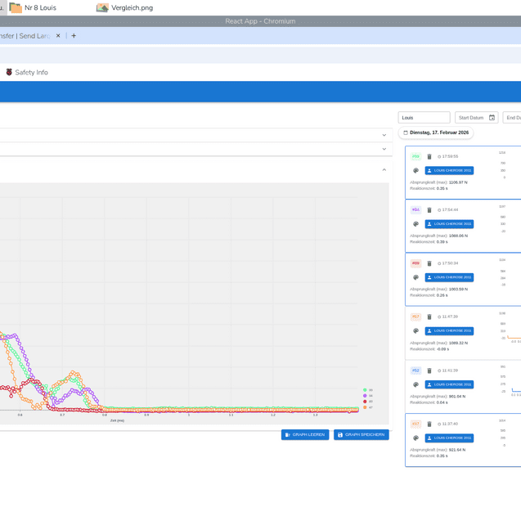Click Dienstag, 17. Februar 2026 date chip
Image resolution: width=521 pixels, height=521 pixels.
pos(436,132)
